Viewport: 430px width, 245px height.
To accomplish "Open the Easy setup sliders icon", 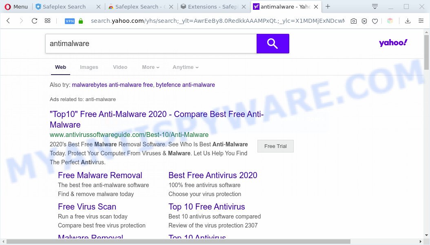I will click(421, 21).
